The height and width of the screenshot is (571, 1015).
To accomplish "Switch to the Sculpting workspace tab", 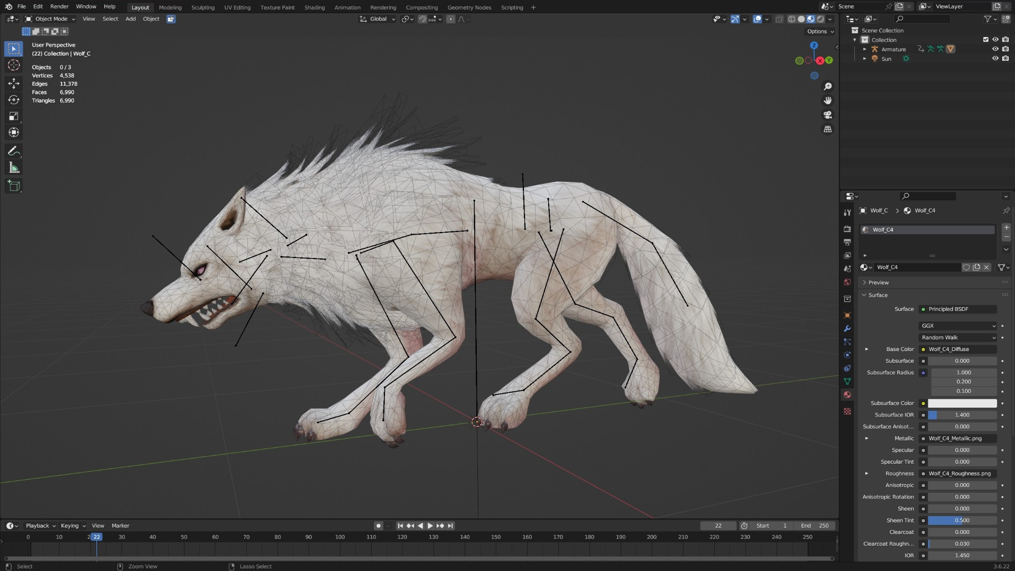I will pos(203,7).
